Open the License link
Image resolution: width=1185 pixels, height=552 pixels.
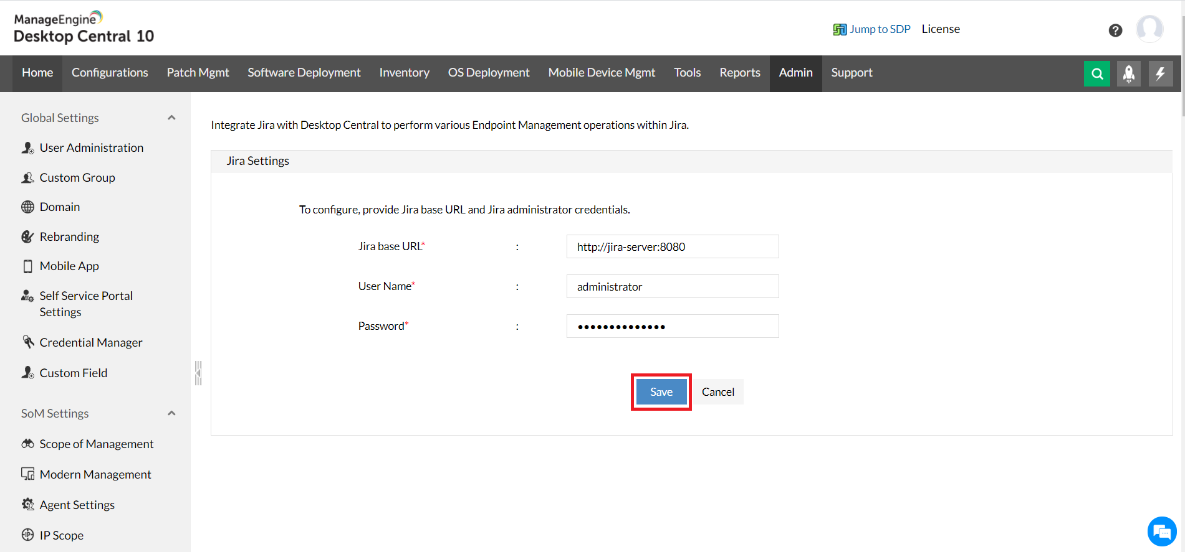tap(941, 29)
